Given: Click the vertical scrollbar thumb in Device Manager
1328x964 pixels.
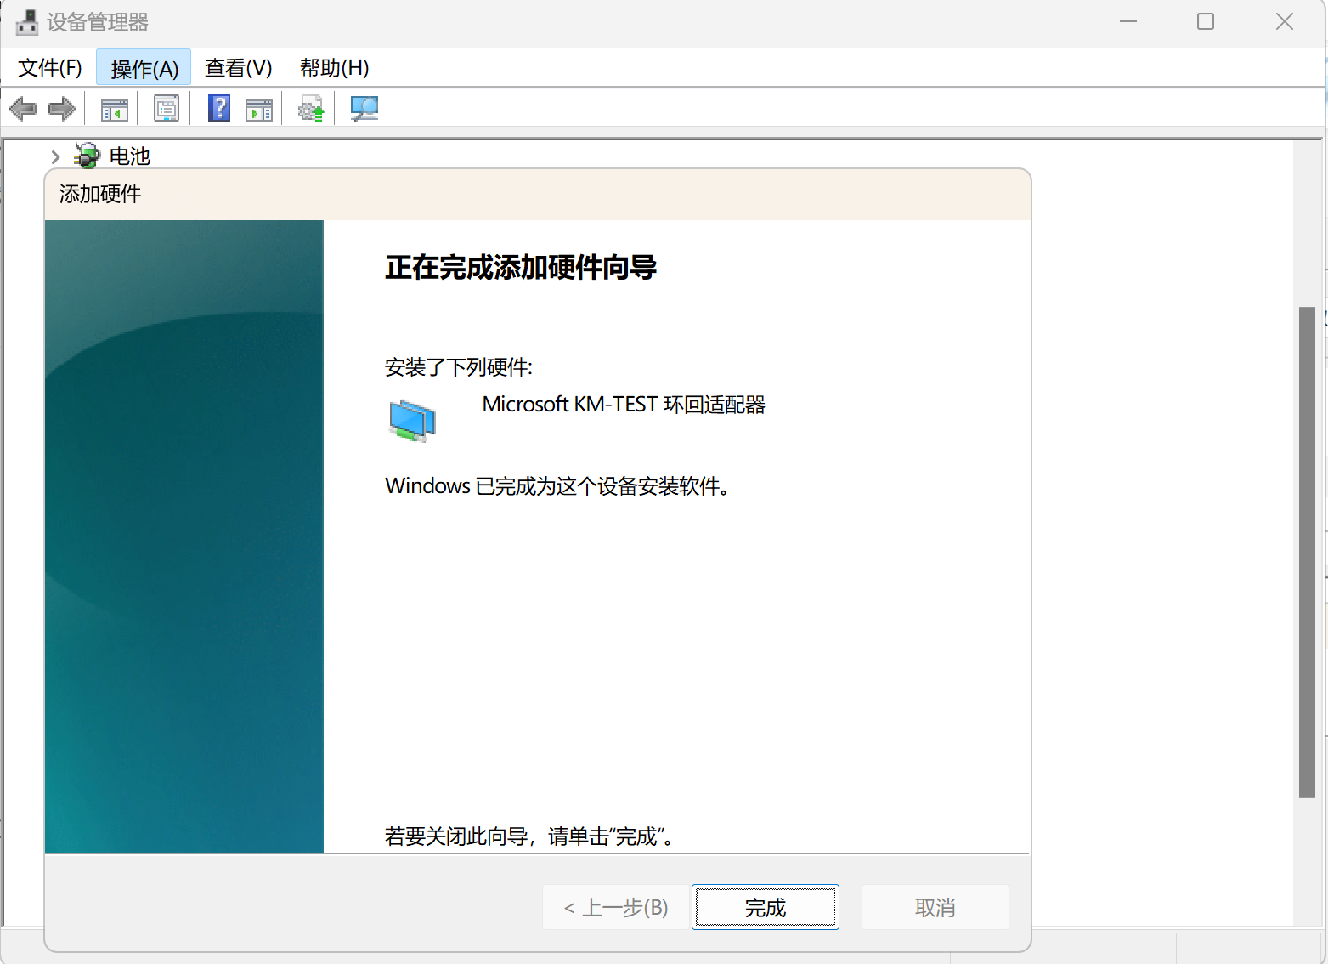Looking at the screenshot, I should pyautogui.click(x=1308, y=553).
